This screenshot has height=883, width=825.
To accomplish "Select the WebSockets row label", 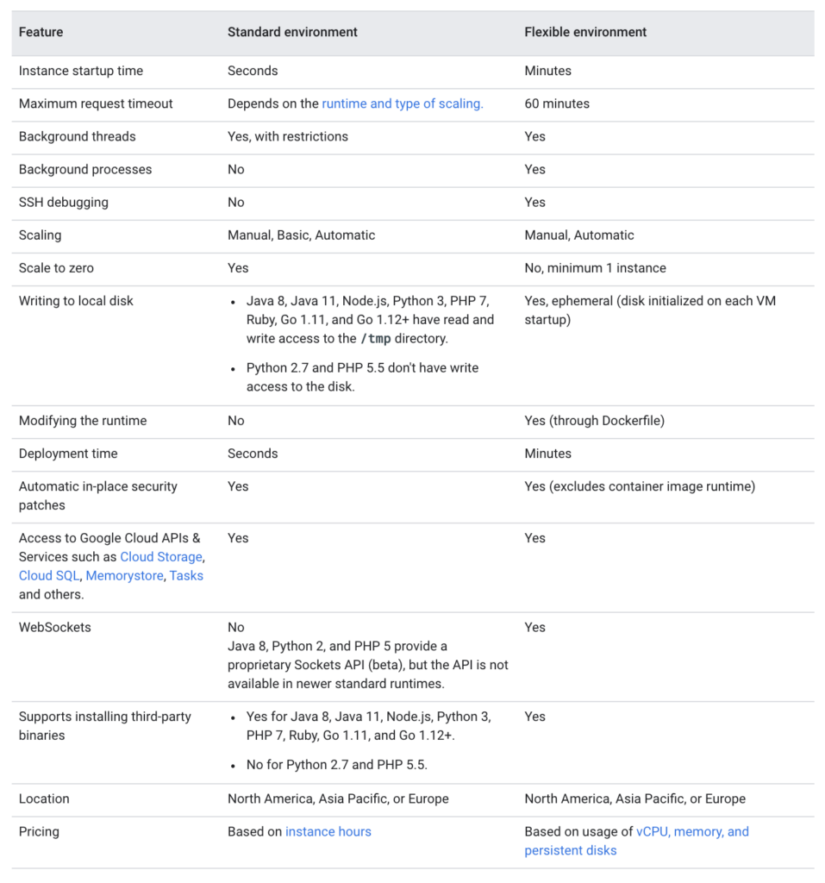I will (54, 628).
